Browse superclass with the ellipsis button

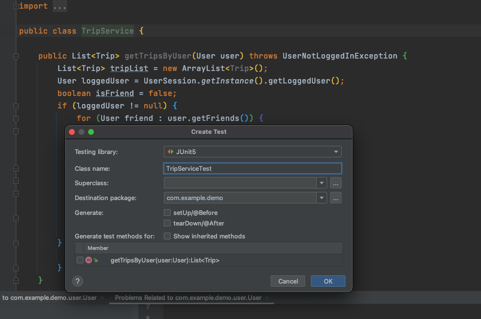coord(335,183)
